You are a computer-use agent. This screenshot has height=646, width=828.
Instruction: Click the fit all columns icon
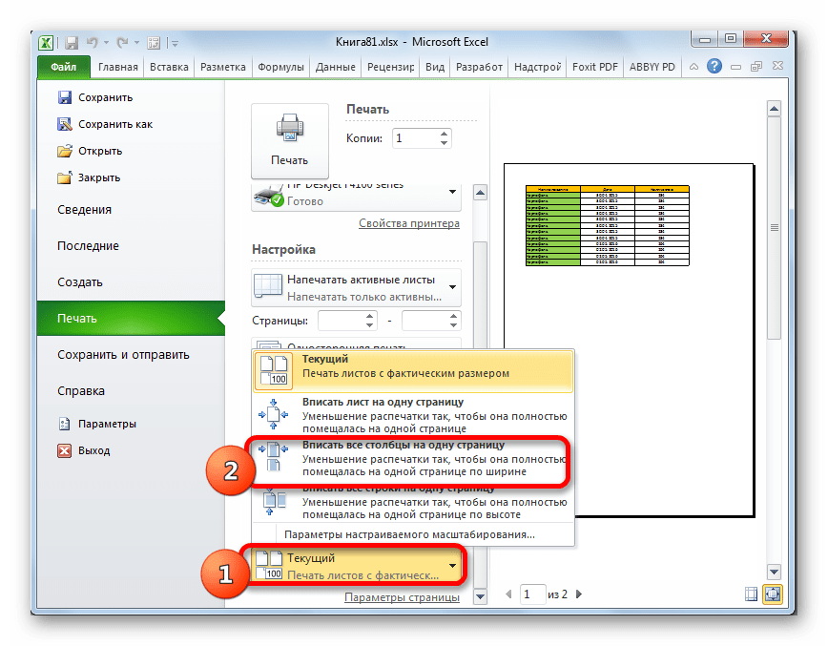[274, 457]
